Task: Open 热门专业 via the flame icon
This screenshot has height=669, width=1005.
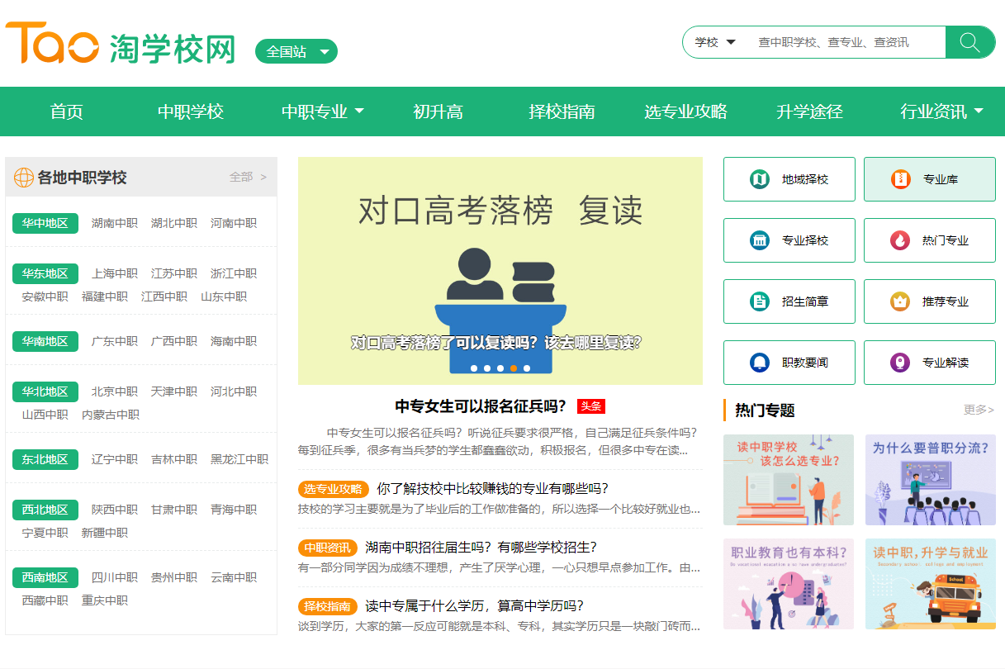Action: coord(900,240)
